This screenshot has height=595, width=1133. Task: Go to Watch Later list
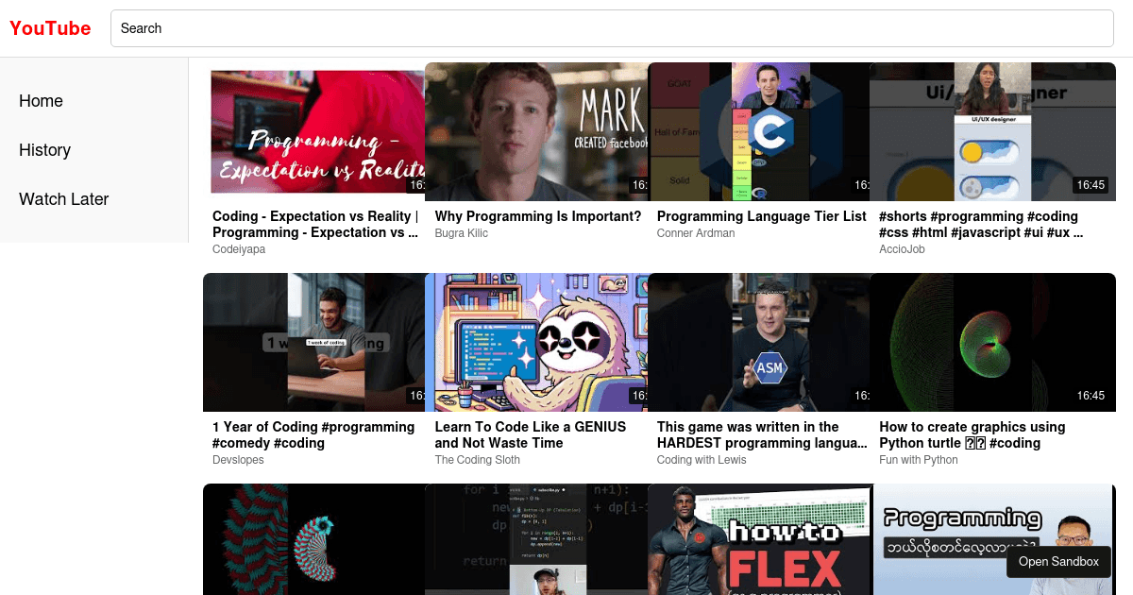click(64, 199)
